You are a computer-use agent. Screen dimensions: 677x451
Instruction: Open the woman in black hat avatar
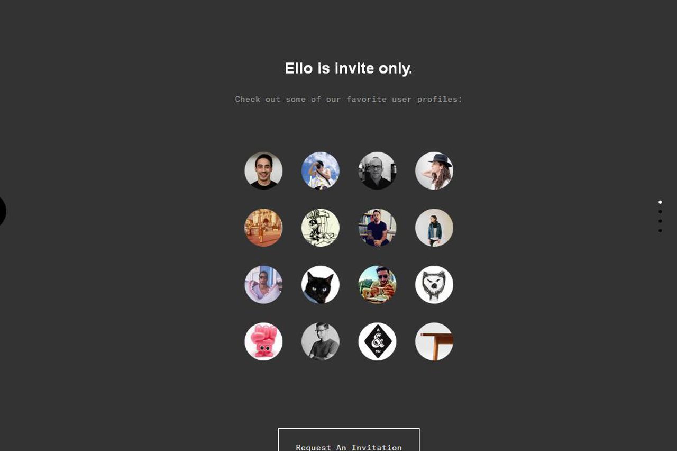point(434,171)
